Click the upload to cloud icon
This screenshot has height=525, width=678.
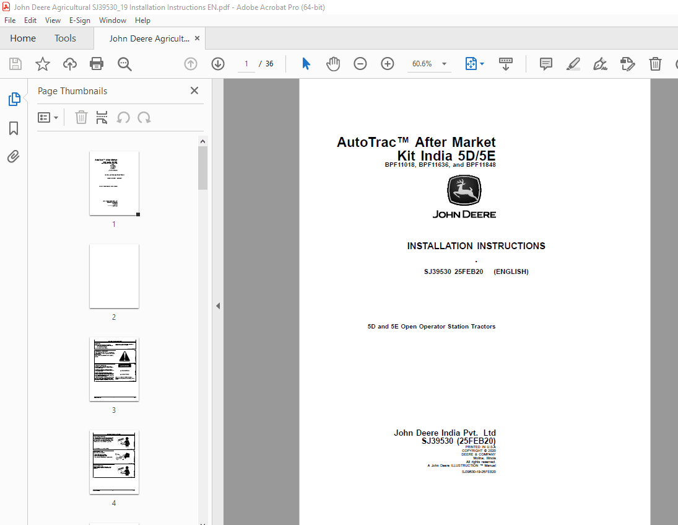pos(70,64)
